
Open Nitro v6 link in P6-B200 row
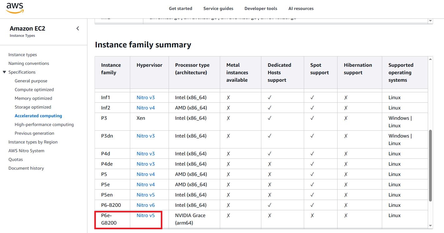coord(146,205)
